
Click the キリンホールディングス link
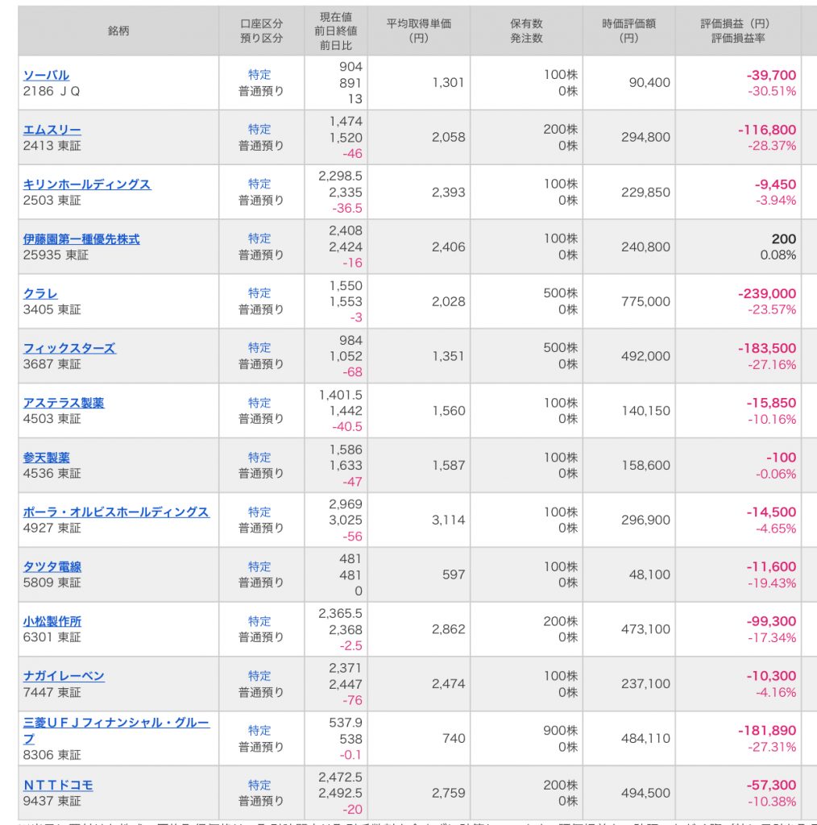[86, 184]
